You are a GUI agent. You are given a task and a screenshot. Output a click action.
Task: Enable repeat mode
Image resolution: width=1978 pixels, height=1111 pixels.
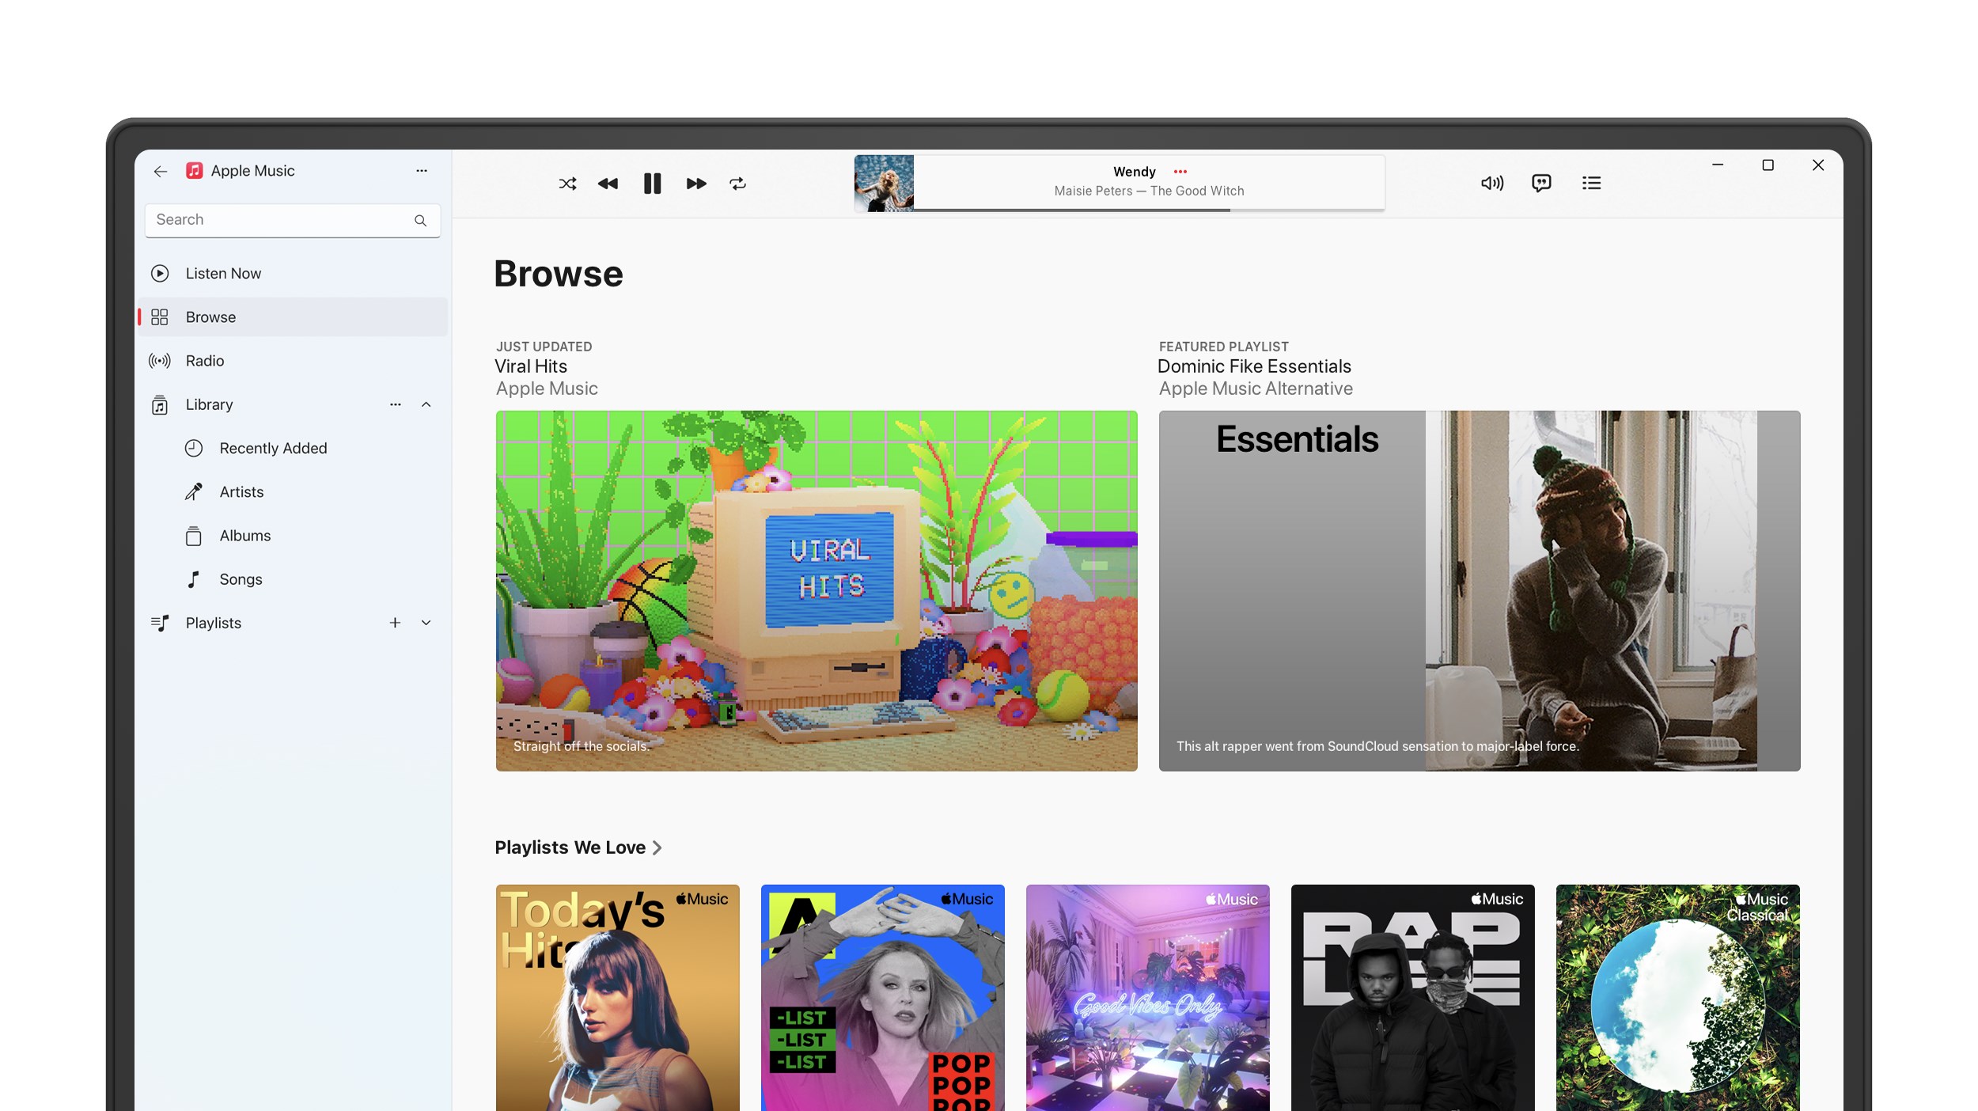pyautogui.click(x=737, y=183)
